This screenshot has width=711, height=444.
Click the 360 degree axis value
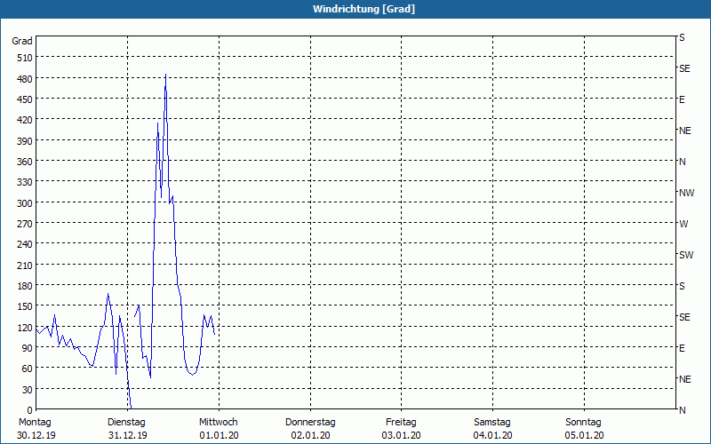coord(25,162)
